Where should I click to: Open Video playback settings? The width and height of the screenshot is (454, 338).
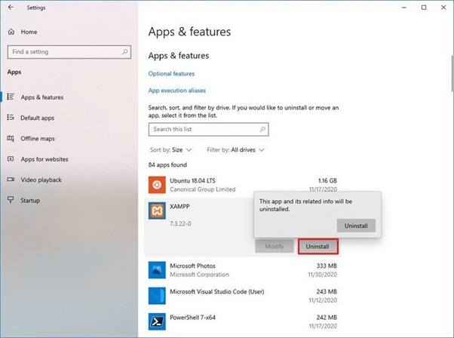pyautogui.click(x=41, y=180)
